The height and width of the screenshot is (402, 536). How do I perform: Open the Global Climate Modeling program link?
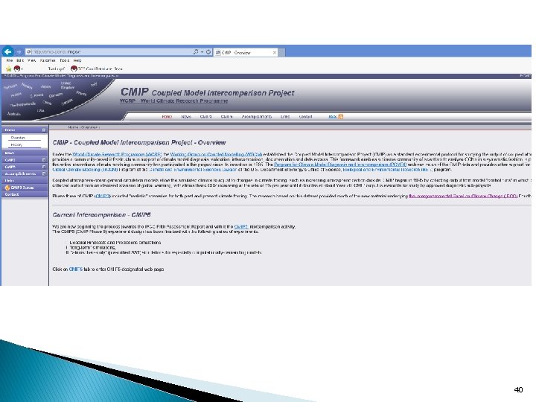[x=85, y=170]
